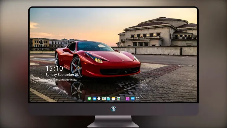Open the Clock app in dock
The image size is (227, 128).
(x=99, y=99)
